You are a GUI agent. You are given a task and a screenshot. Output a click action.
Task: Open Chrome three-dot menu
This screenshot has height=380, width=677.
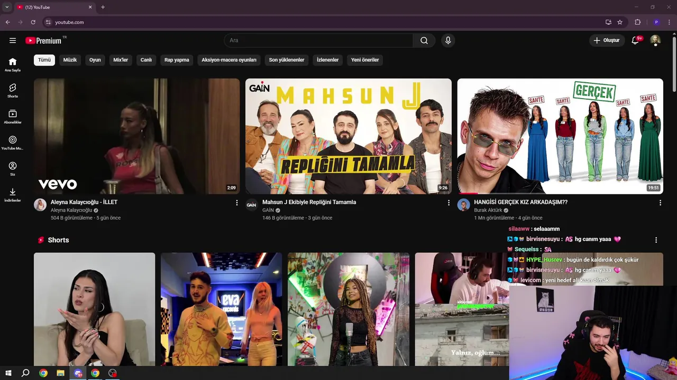point(669,22)
